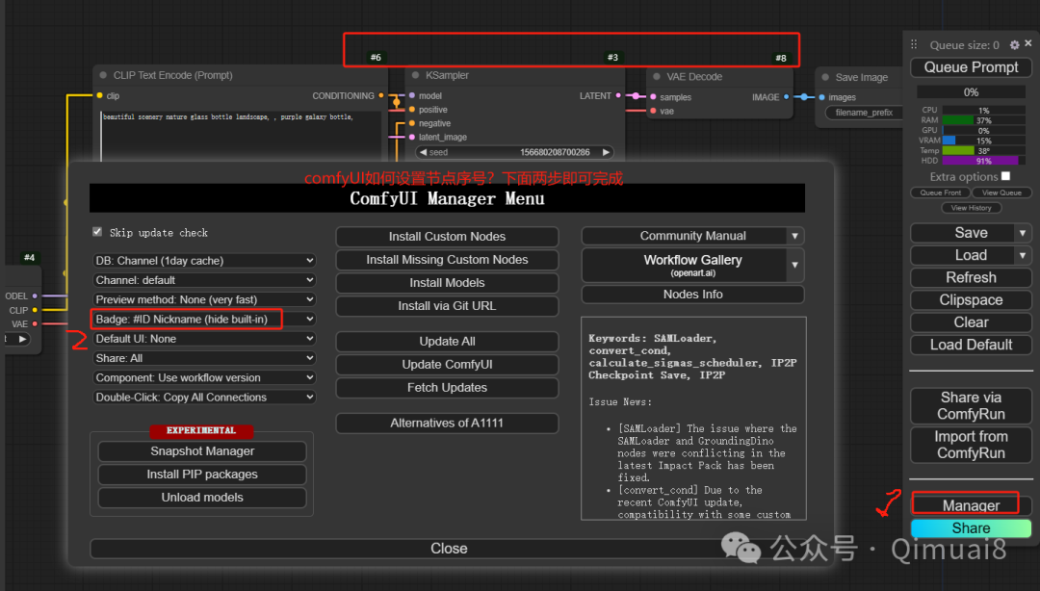Open the Preview method dropdown

[204, 299]
